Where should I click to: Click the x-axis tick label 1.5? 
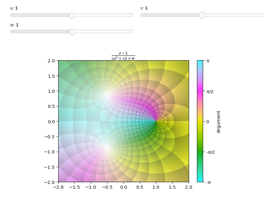click(172, 187)
